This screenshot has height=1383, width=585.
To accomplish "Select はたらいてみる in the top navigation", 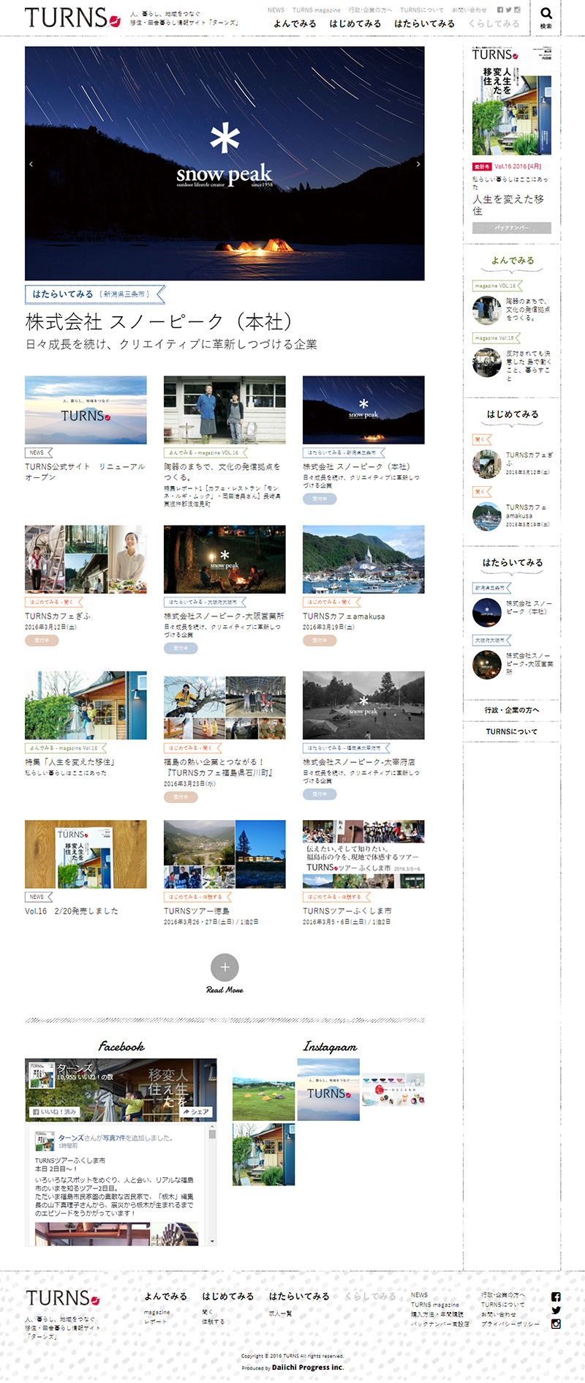I will [x=424, y=23].
